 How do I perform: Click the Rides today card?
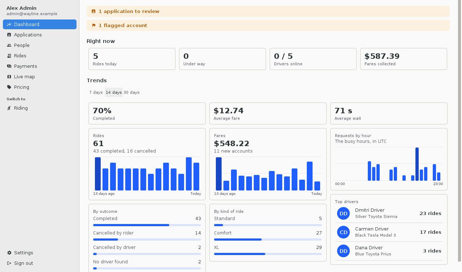tap(132, 59)
